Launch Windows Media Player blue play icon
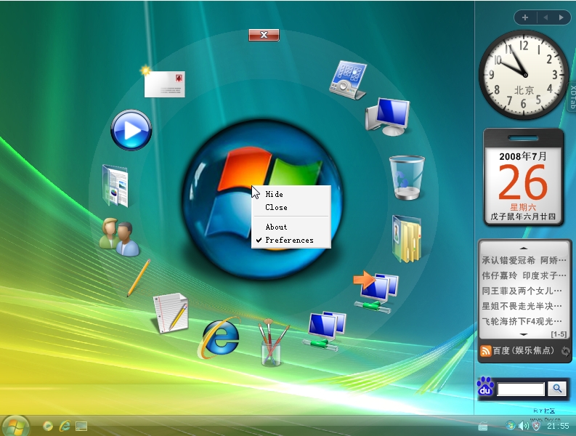This screenshot has height=436, width=576. pos(131,130)
